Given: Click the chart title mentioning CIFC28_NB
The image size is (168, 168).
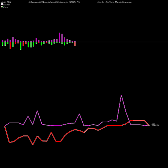Looking at the screenshot, I should (54, 2).
